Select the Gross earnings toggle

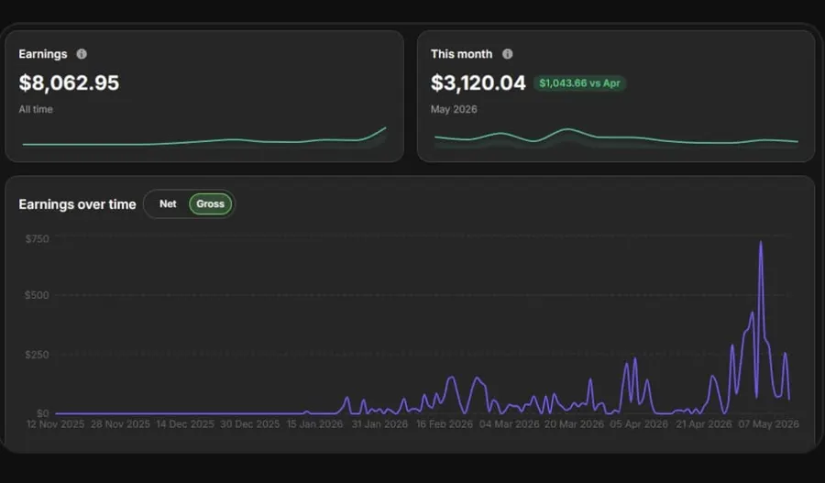[211, 204]
